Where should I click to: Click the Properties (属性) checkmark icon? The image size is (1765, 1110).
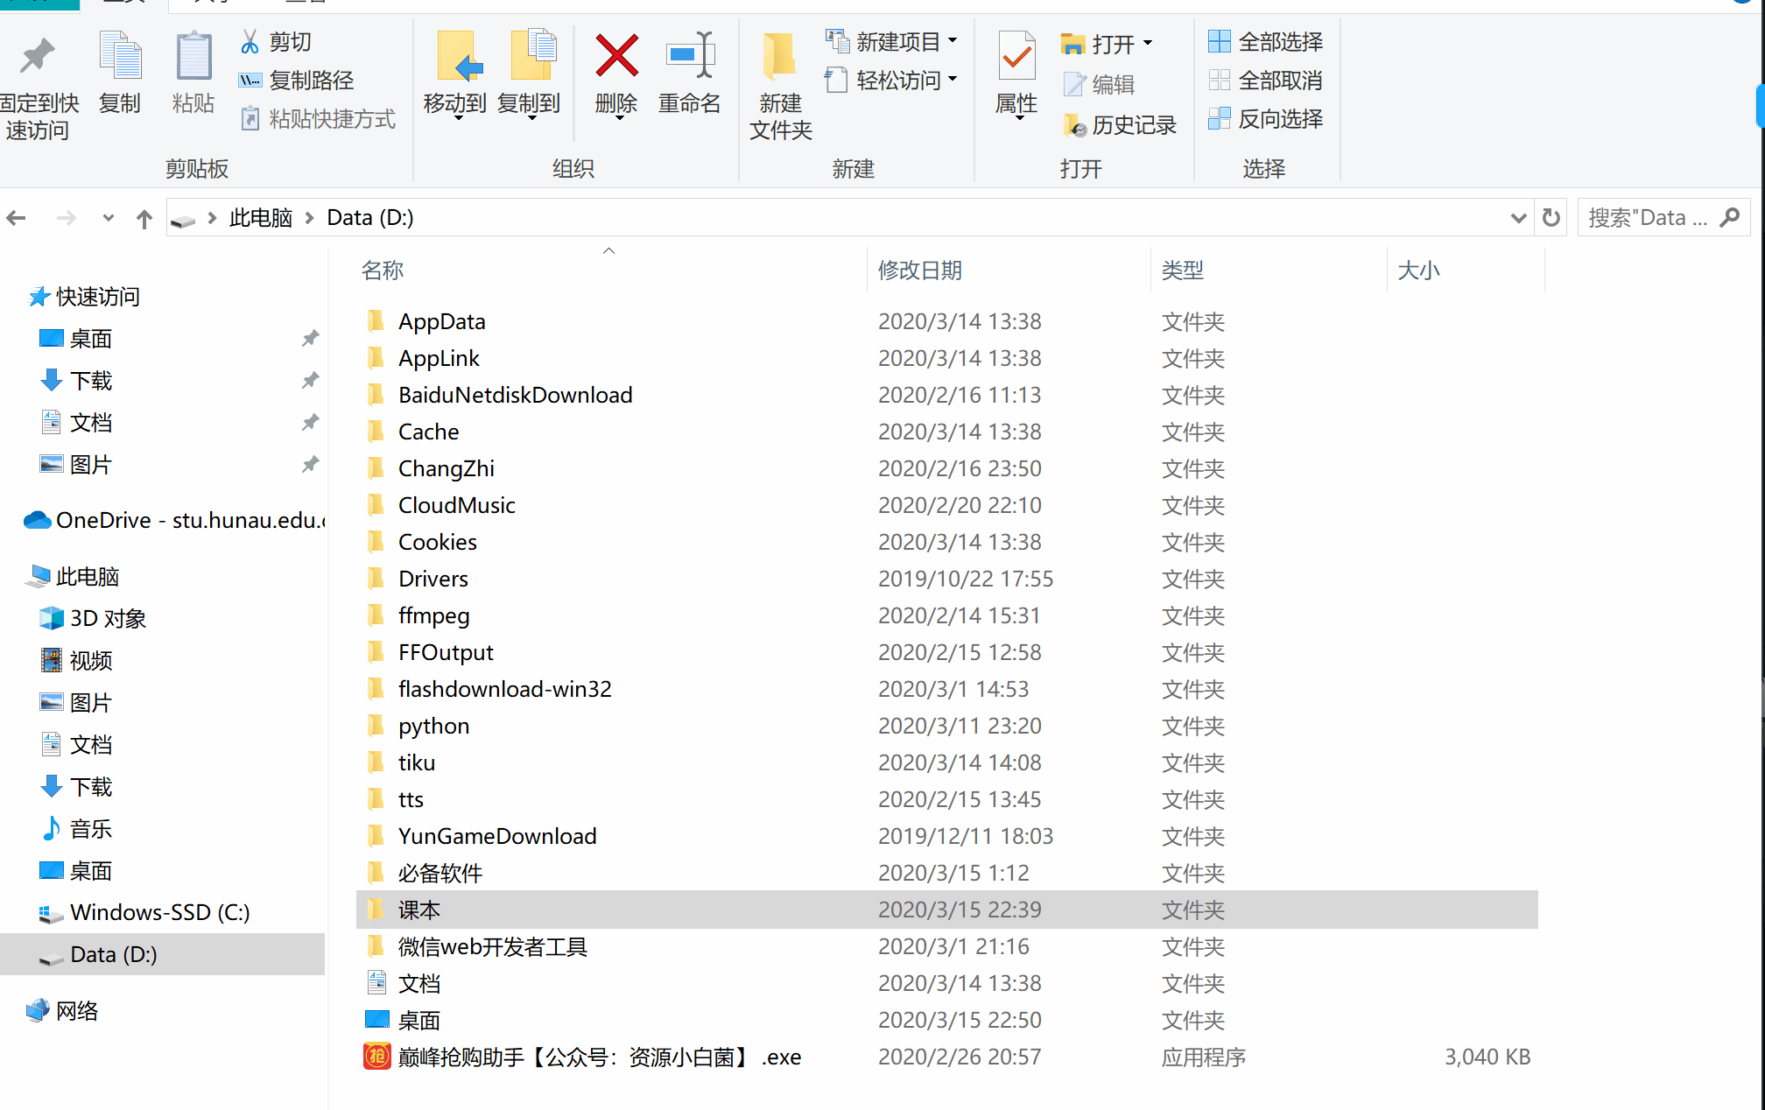(x=1016, y=57)
